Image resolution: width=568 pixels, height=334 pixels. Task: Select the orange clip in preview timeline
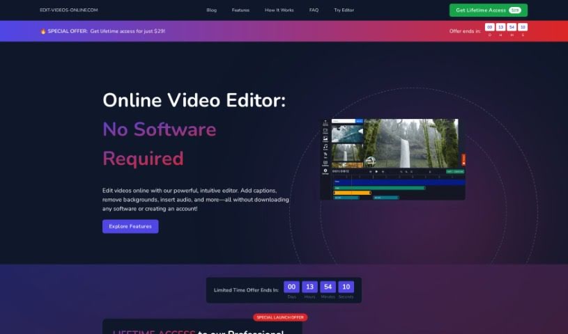pyautogui.click(x=352, y=193)
